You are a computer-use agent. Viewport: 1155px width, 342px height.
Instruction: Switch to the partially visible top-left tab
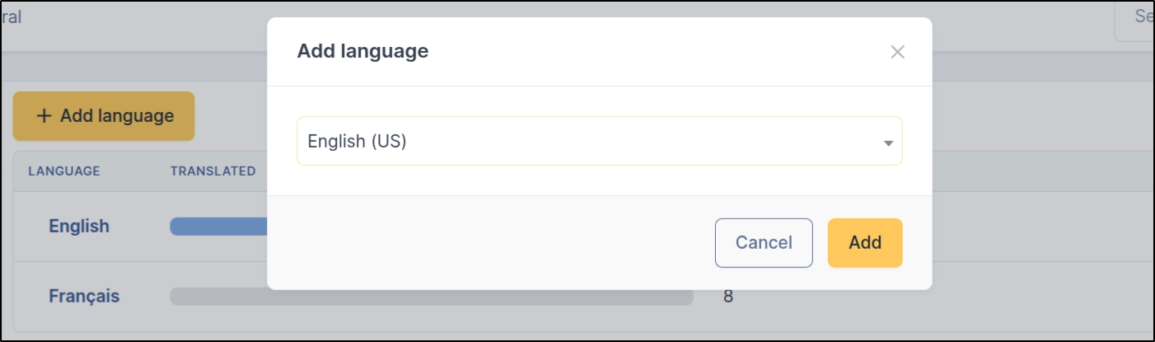pyautogui.click(x=12, y=17)
